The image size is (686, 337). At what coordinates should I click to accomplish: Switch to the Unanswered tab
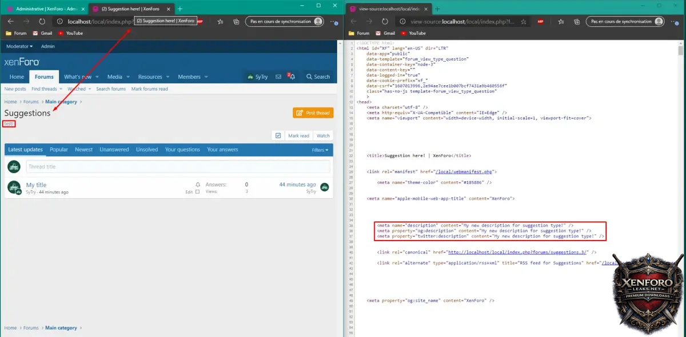[114, 150]
